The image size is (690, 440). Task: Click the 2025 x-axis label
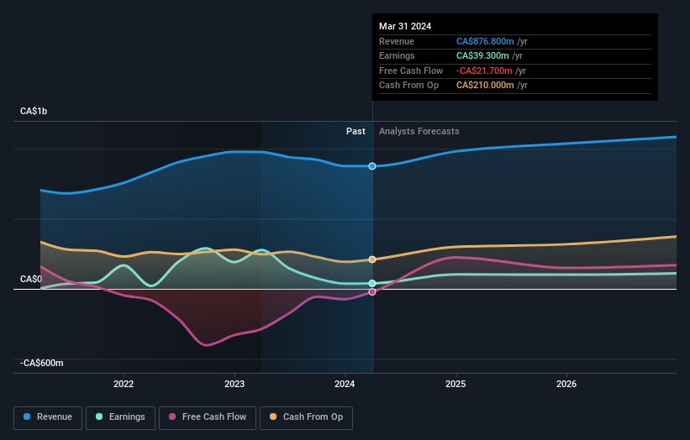[x=456, y=384]
